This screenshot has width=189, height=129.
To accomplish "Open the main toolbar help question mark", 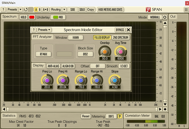I will pyautogui.click(x=3, y=10).
